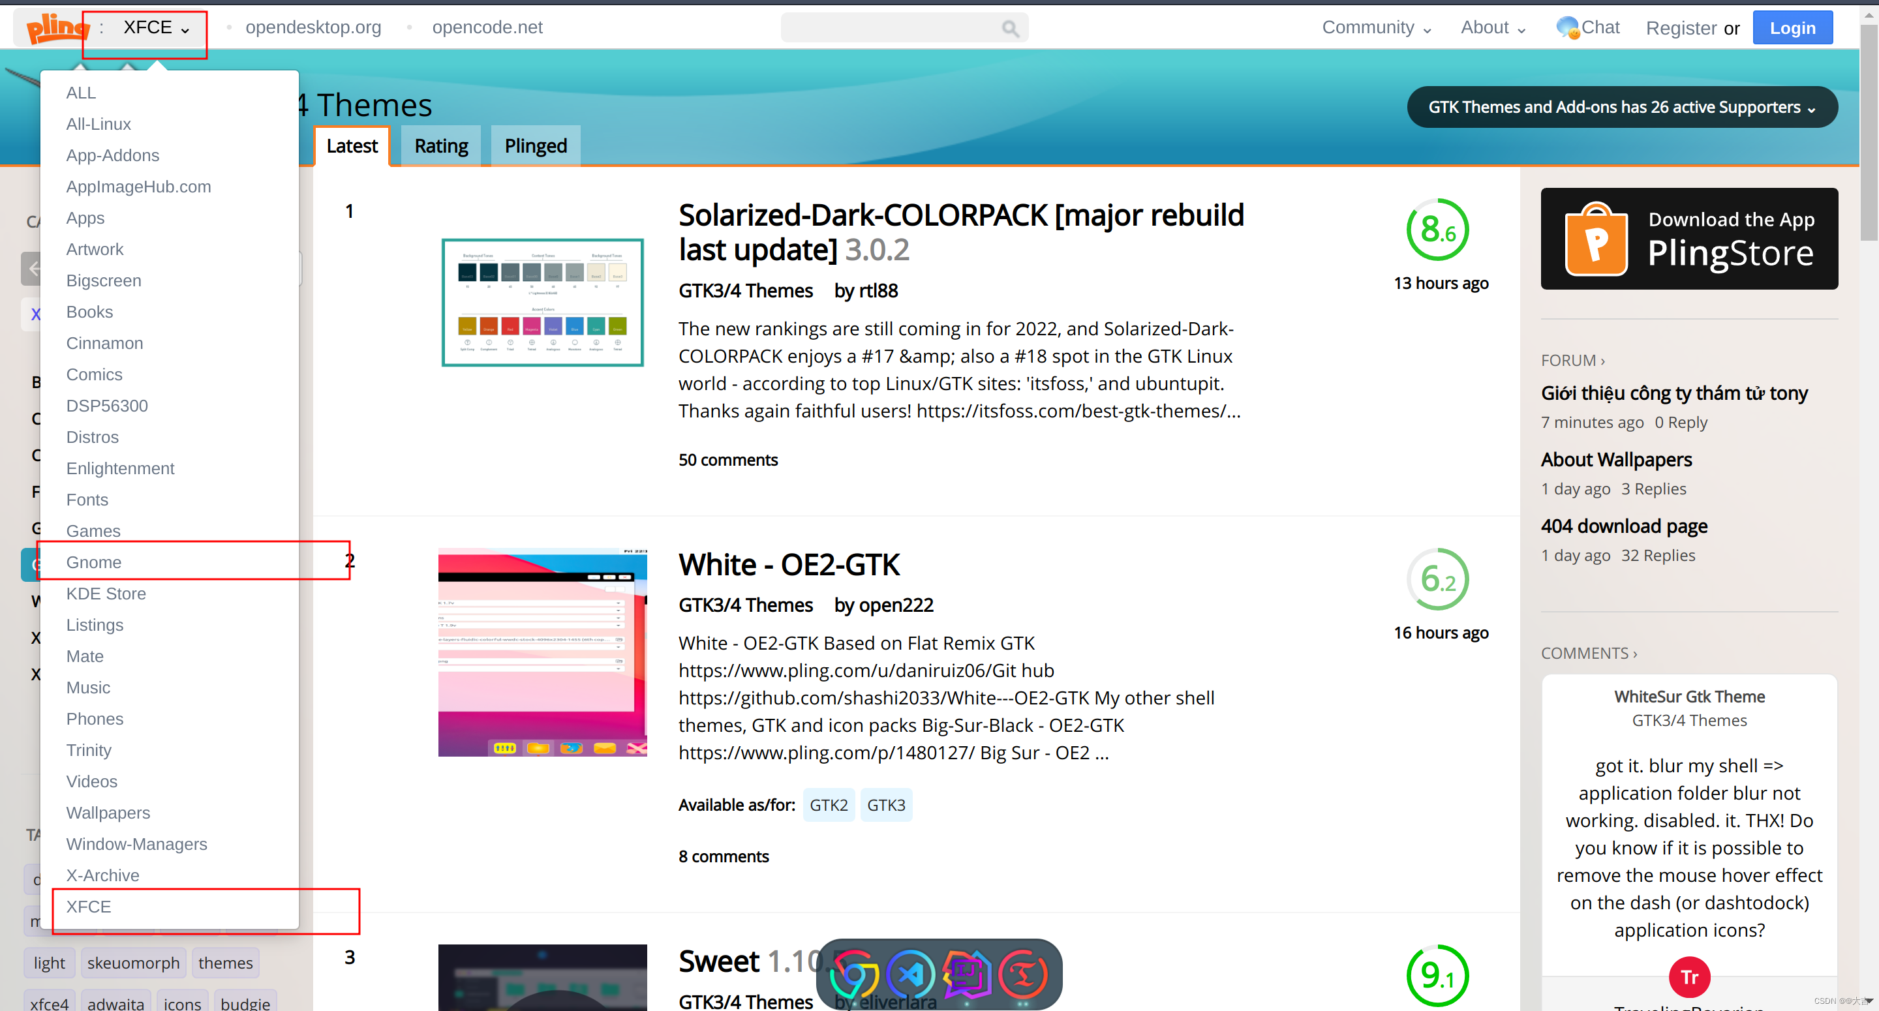Select GTK2 availability filter tag

click(x=827, y=804)
